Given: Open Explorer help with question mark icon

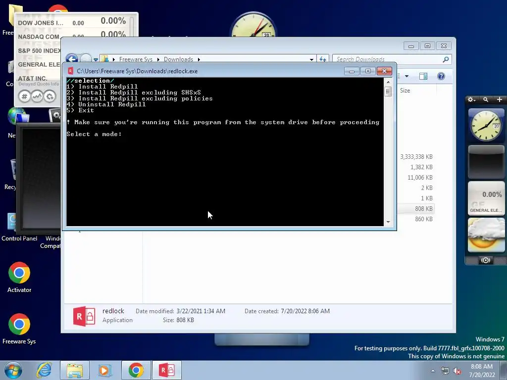Looking at the screenshot, I should coord(441,76).
